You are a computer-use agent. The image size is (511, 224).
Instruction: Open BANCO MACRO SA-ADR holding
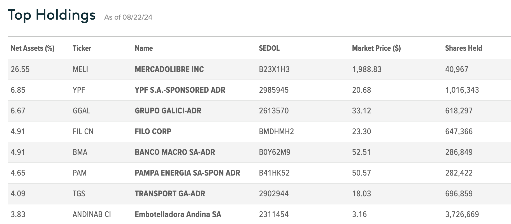click(175, 152)
